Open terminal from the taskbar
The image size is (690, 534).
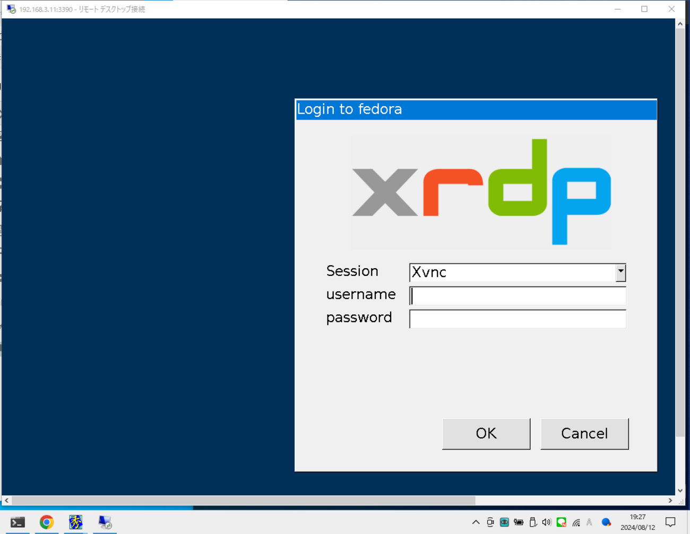click(18, 522)
